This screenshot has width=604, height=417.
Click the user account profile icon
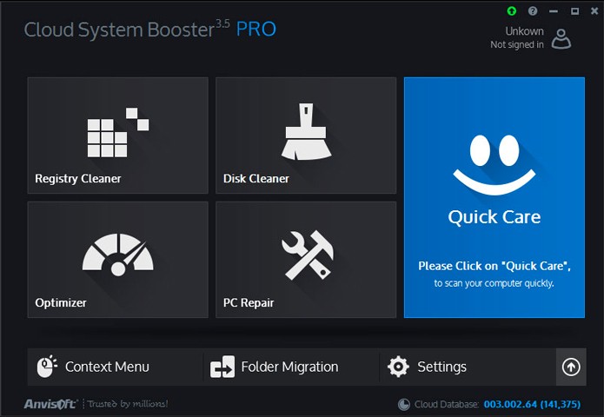click(561, 39)
